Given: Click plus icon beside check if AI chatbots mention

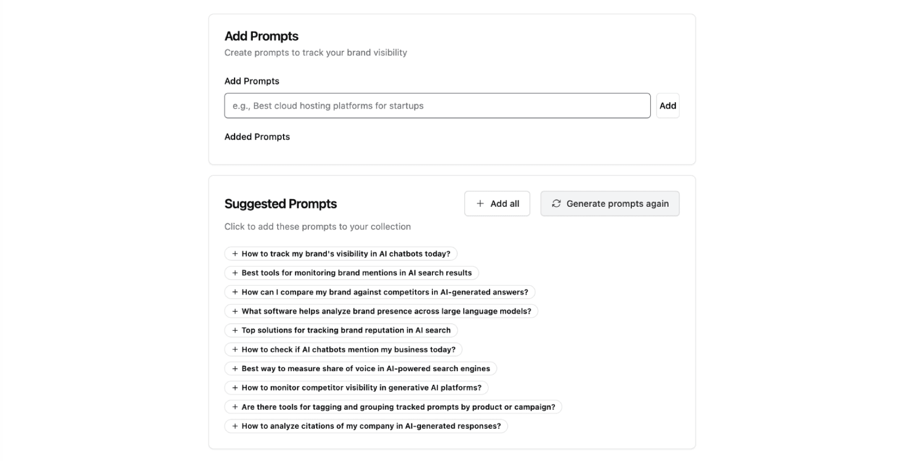Looking at the screenshot, I should point(235,350).
